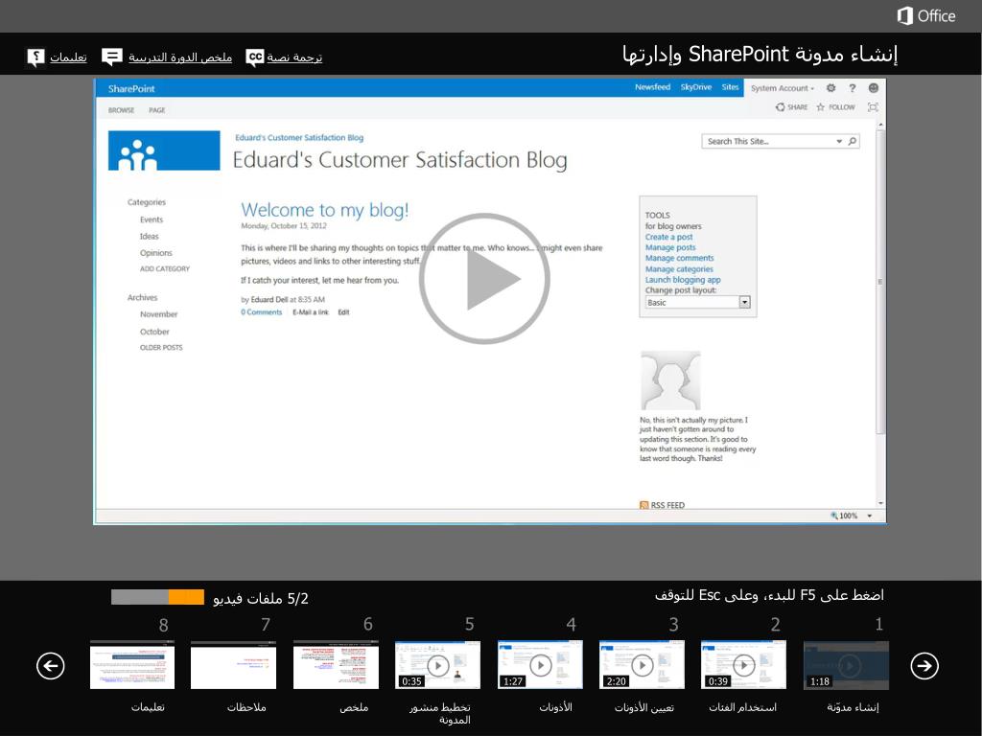Image resolution: width=982 pixels, height=736 pixels.
Task: Open the Welcome to my blog! post title
Action: coord(325,210)
